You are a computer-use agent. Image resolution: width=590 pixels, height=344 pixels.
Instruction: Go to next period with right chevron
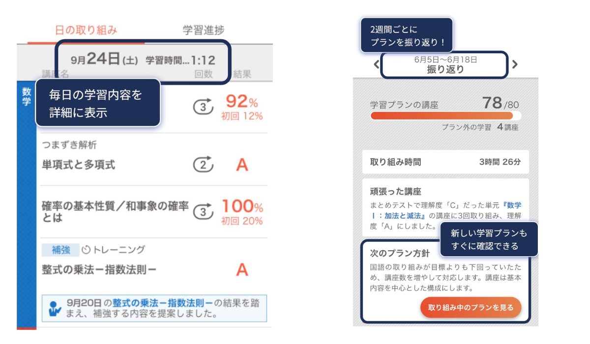click(515, 64)
